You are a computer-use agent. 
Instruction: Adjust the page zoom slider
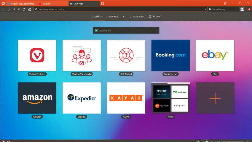(232, 141)
